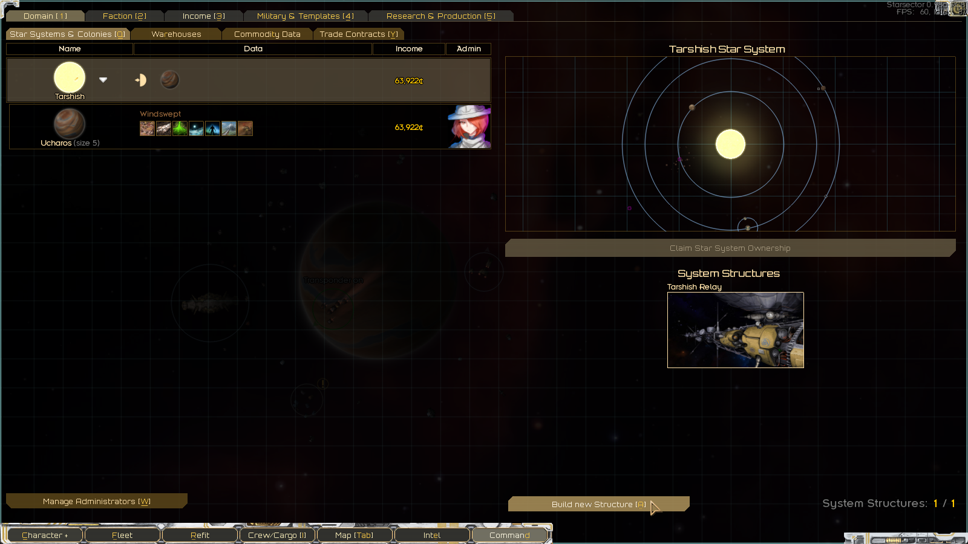Click Claim Star System Ownership button

point(730,248)
